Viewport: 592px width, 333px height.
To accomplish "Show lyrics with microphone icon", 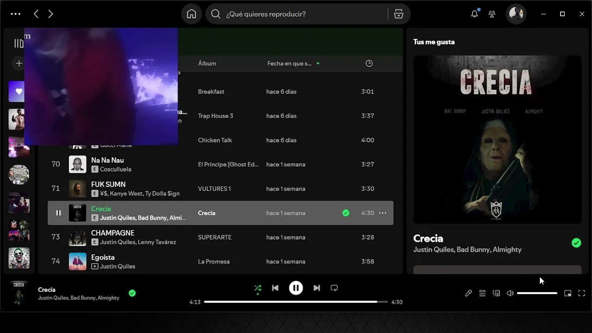I will pyautogui.click(x=469, y=293).
